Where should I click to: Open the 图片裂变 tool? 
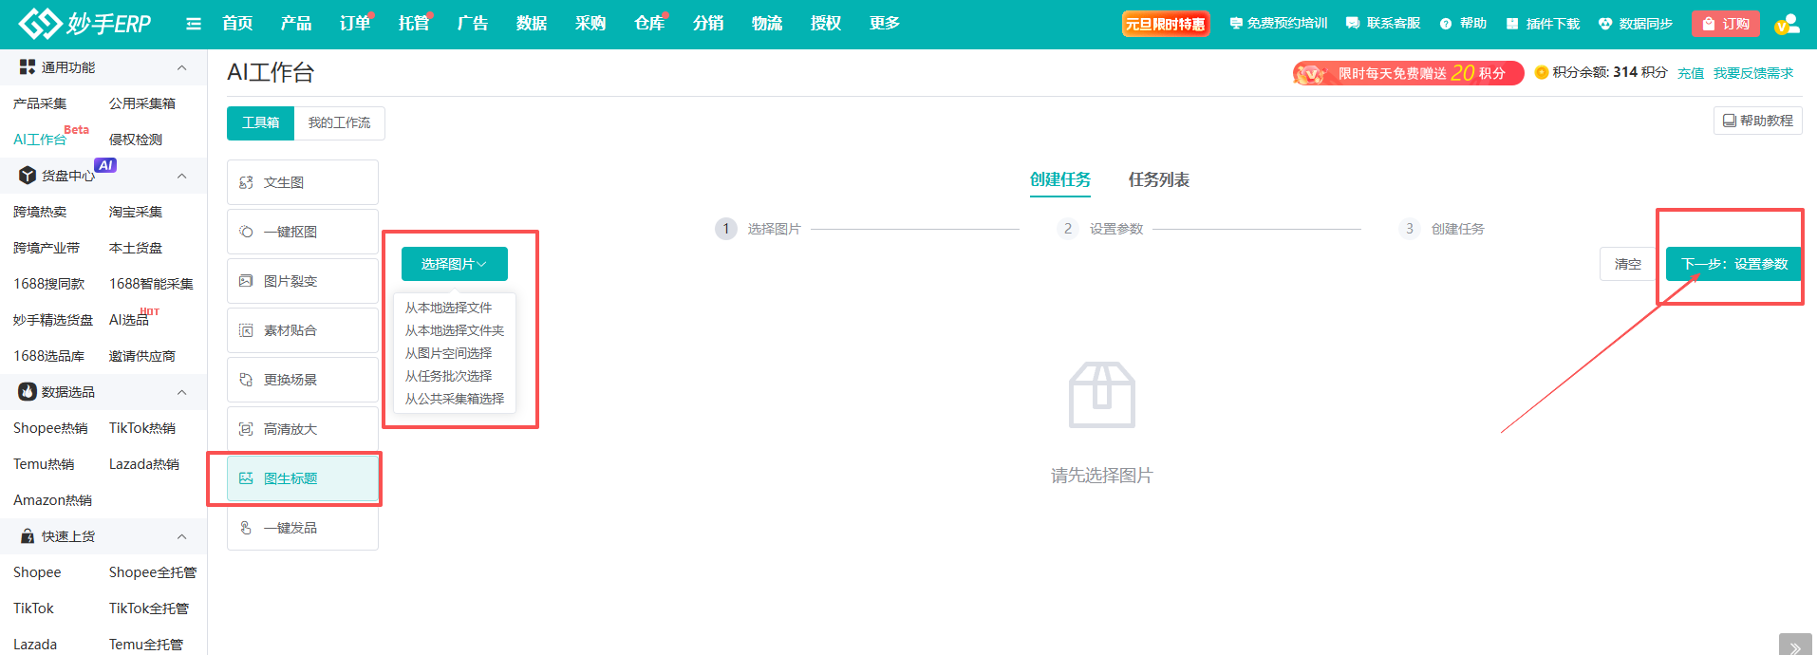303,281
